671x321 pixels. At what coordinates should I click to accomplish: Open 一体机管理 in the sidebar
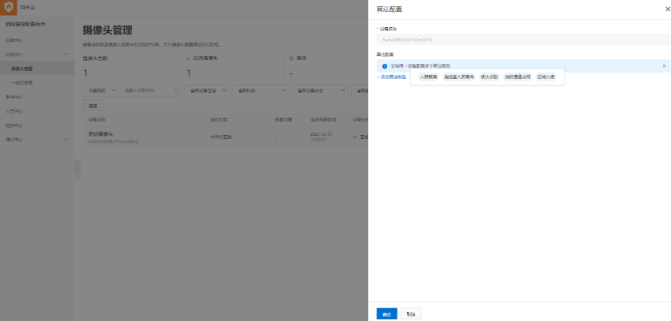(22, 82)
